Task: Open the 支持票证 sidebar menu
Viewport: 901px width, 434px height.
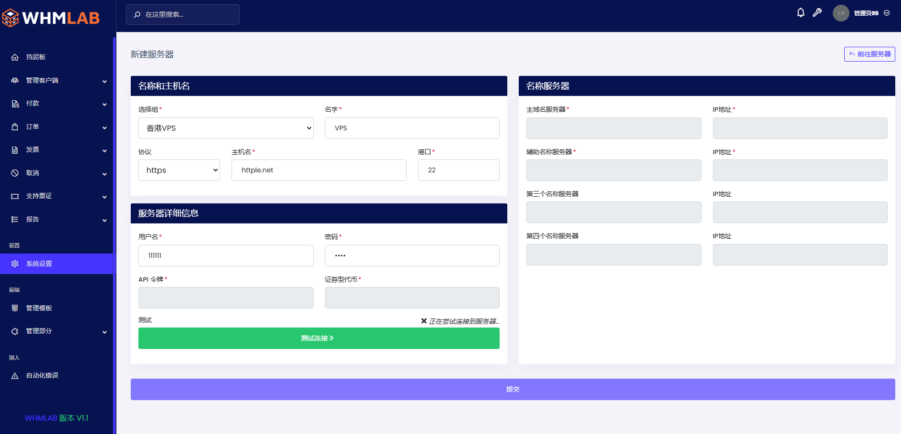Action: [56, 196]
